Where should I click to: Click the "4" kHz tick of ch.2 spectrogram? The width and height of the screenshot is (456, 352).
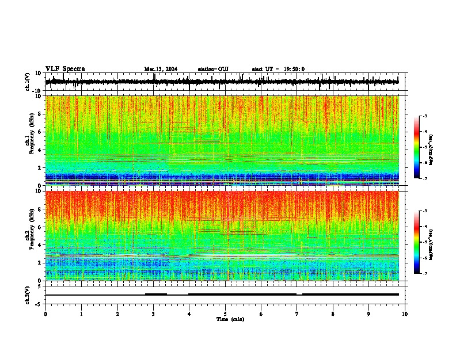point(40,245)
